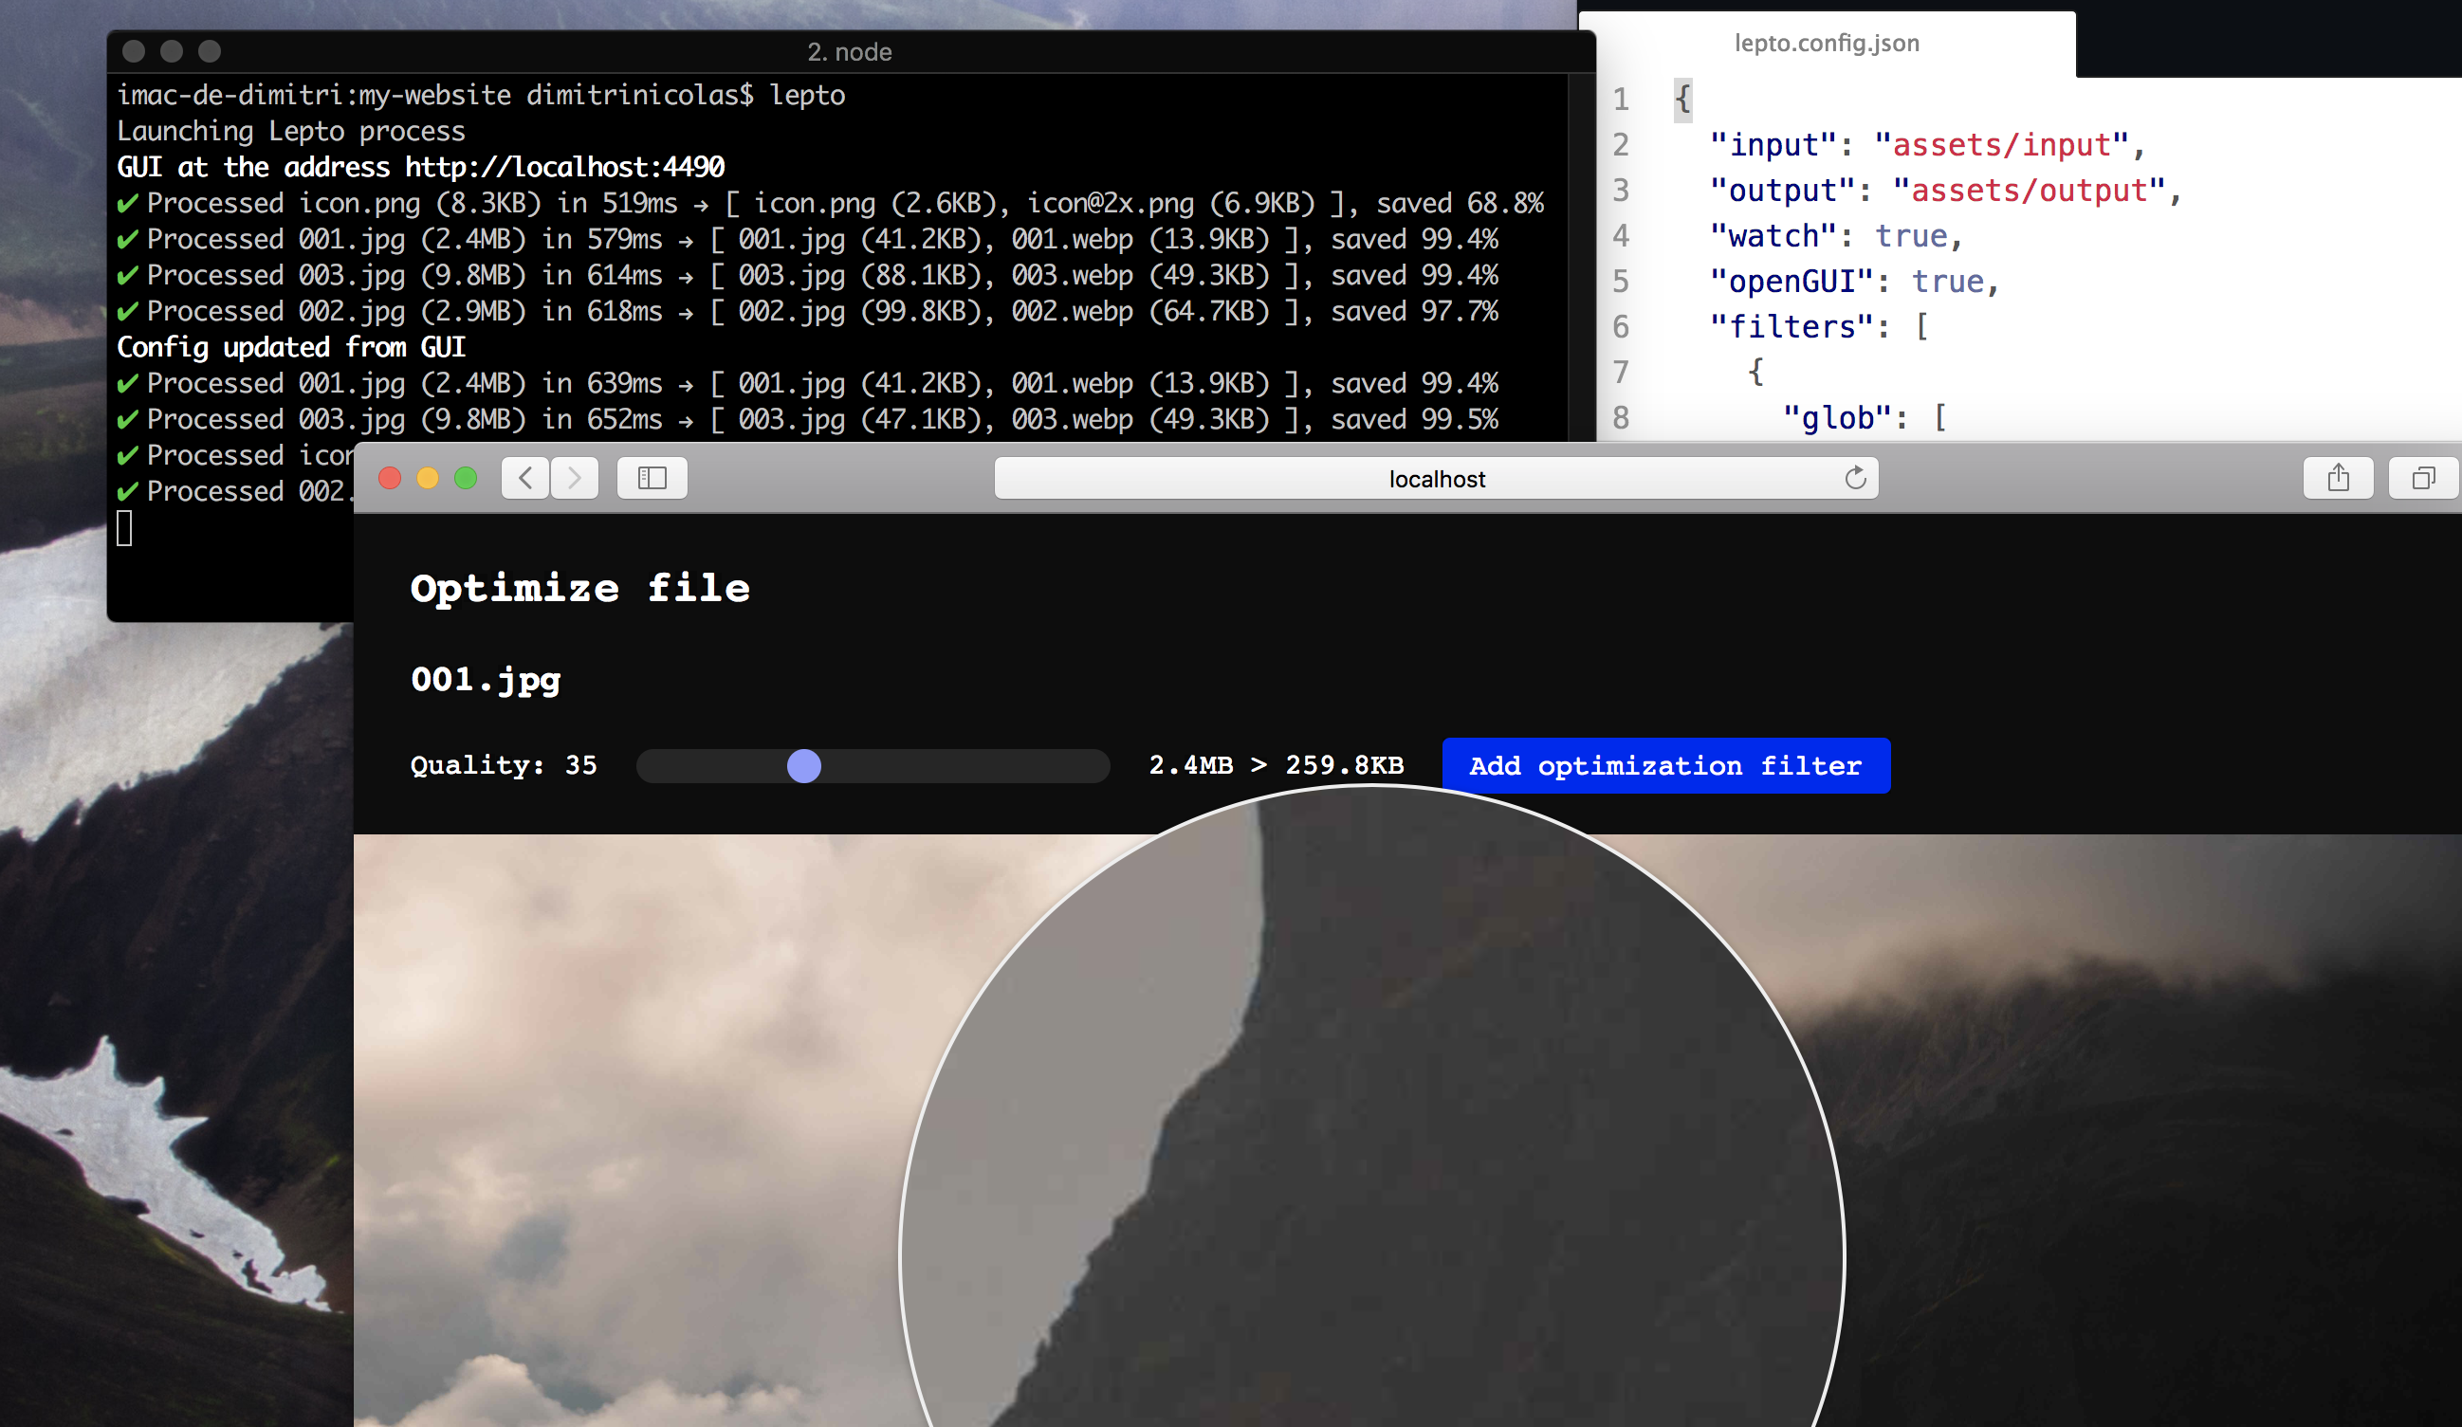
Task: Click the "openGUI" true value in editor
Action: pos(1947,282)
